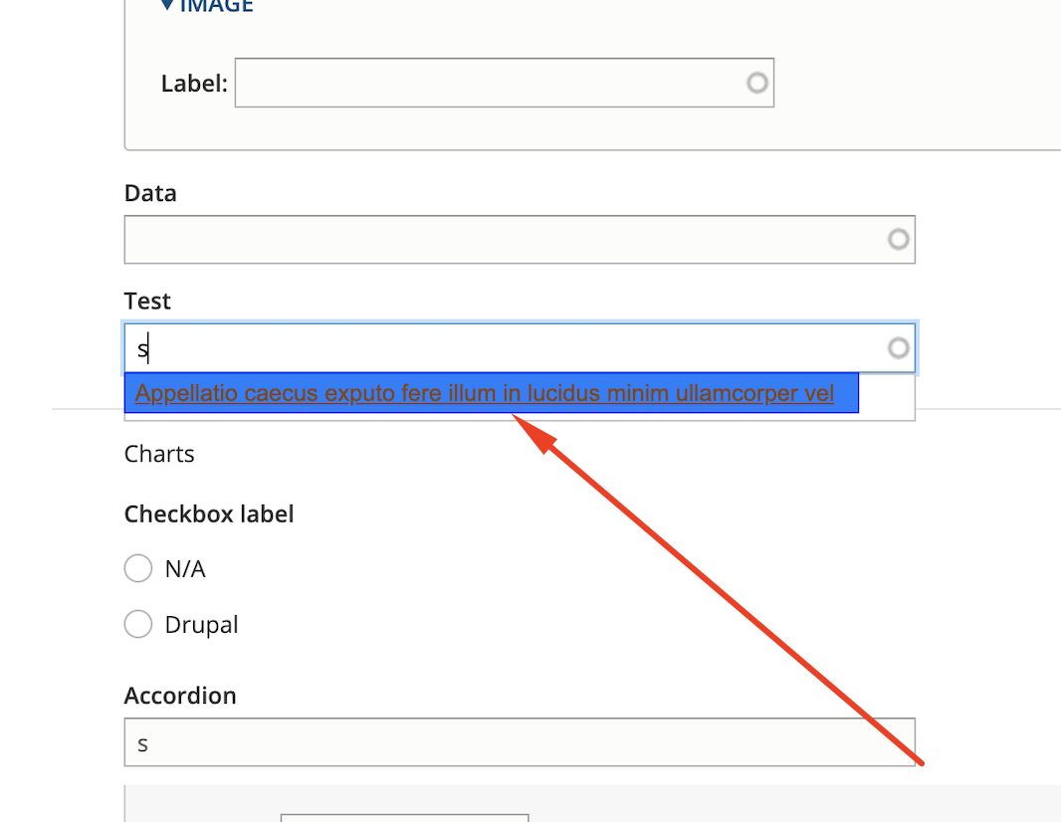Click the 'N/A' option label text
The width and height of the screenshot is (1061, 822).
click(x=185, y=570)
